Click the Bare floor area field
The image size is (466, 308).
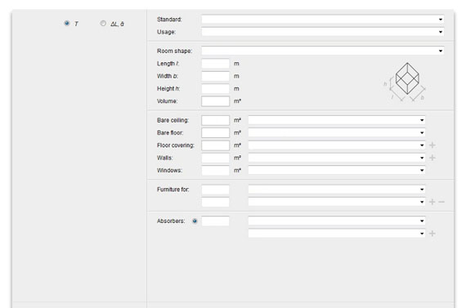(216, 133)
